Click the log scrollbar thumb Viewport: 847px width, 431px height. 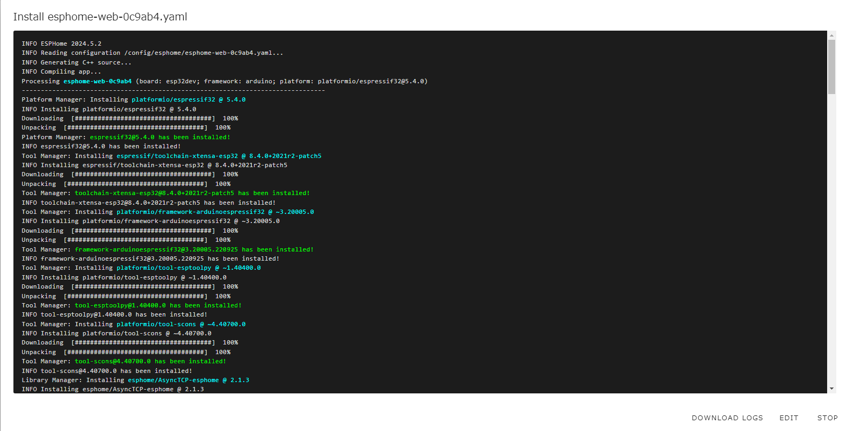coord(831,67)
